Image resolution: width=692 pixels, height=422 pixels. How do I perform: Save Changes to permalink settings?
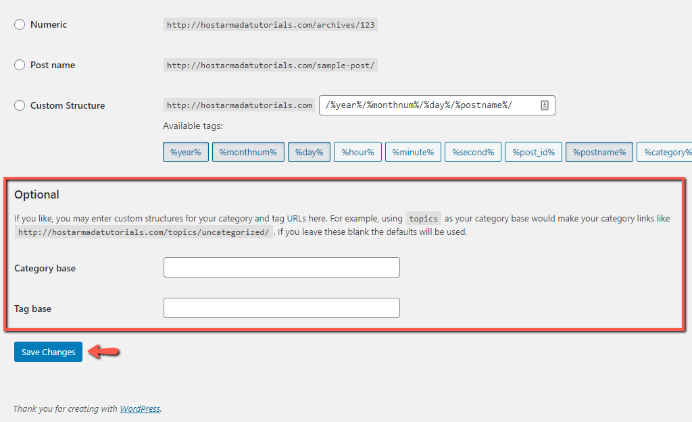click(x=47, y=352)
